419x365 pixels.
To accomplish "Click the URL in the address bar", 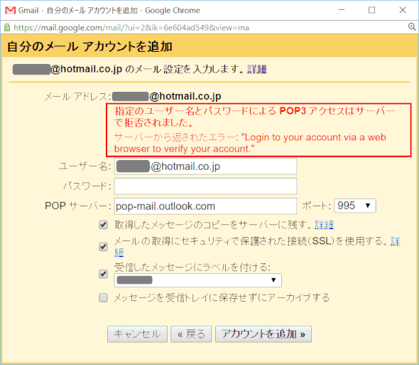I will 131,28.
